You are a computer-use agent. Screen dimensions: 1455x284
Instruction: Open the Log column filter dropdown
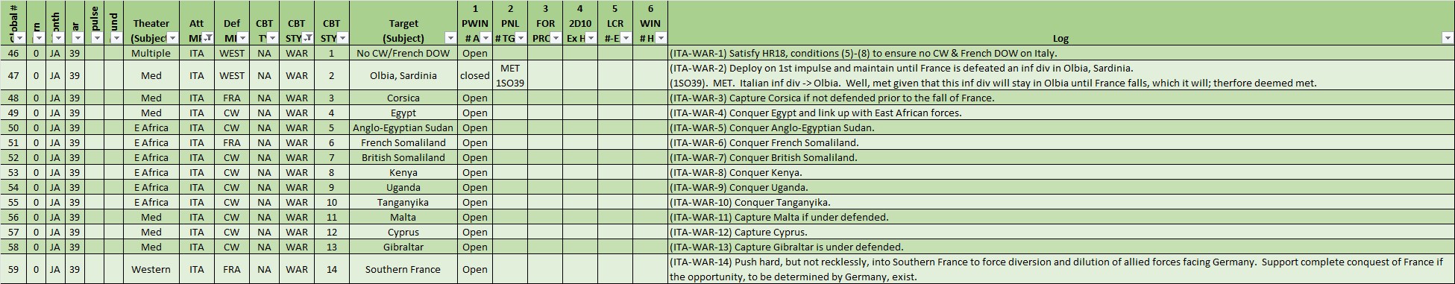tap(1448, 38)
